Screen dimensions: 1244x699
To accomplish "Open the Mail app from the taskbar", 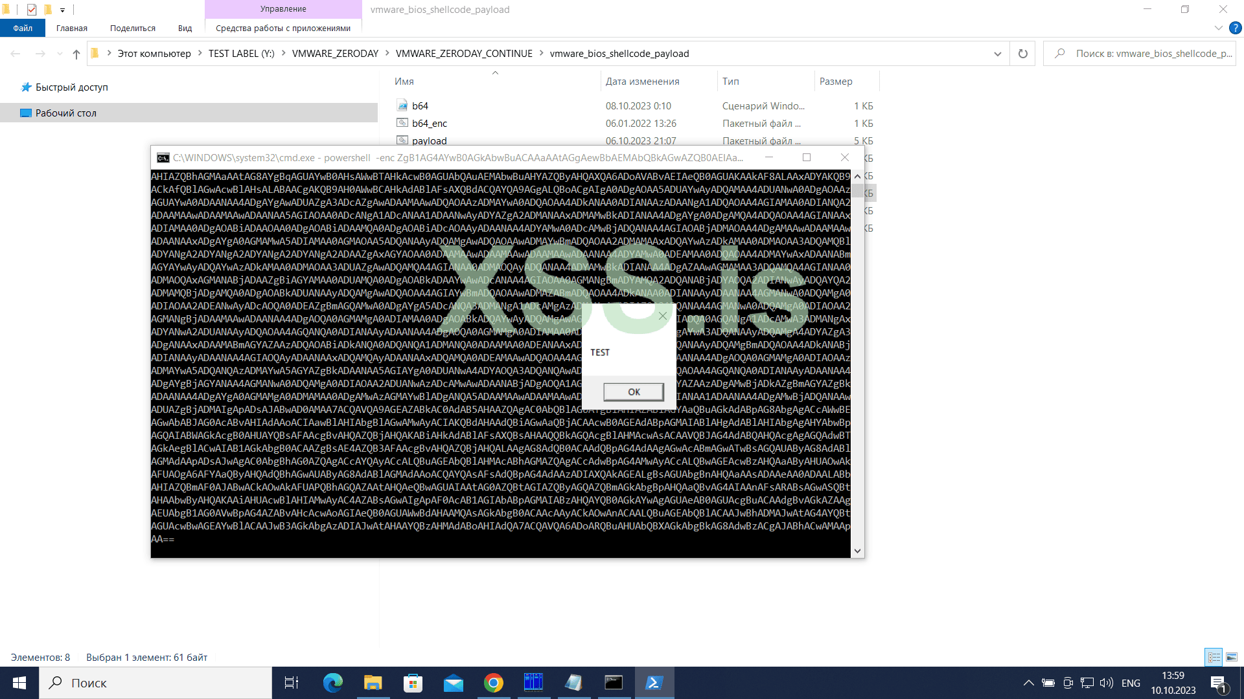I will [454, 683].
